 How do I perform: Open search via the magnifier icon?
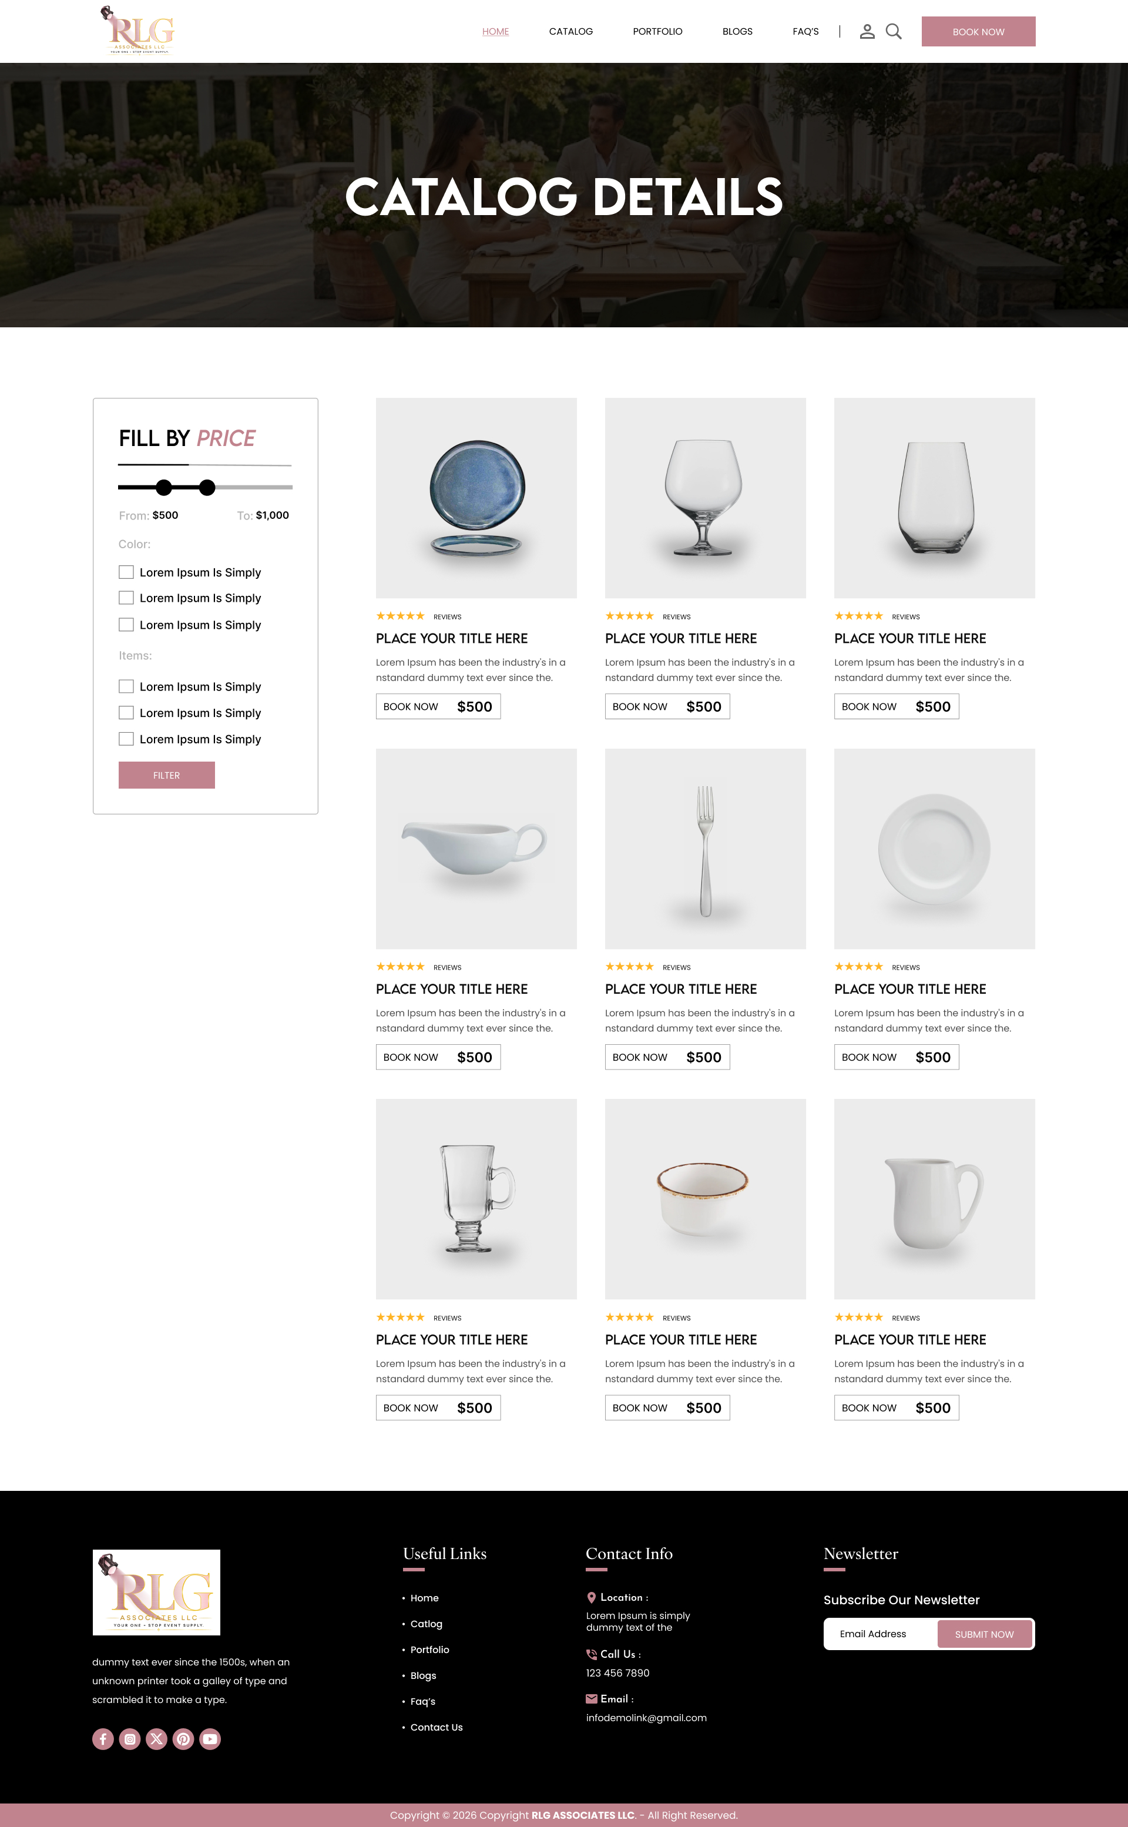[893, 31]
